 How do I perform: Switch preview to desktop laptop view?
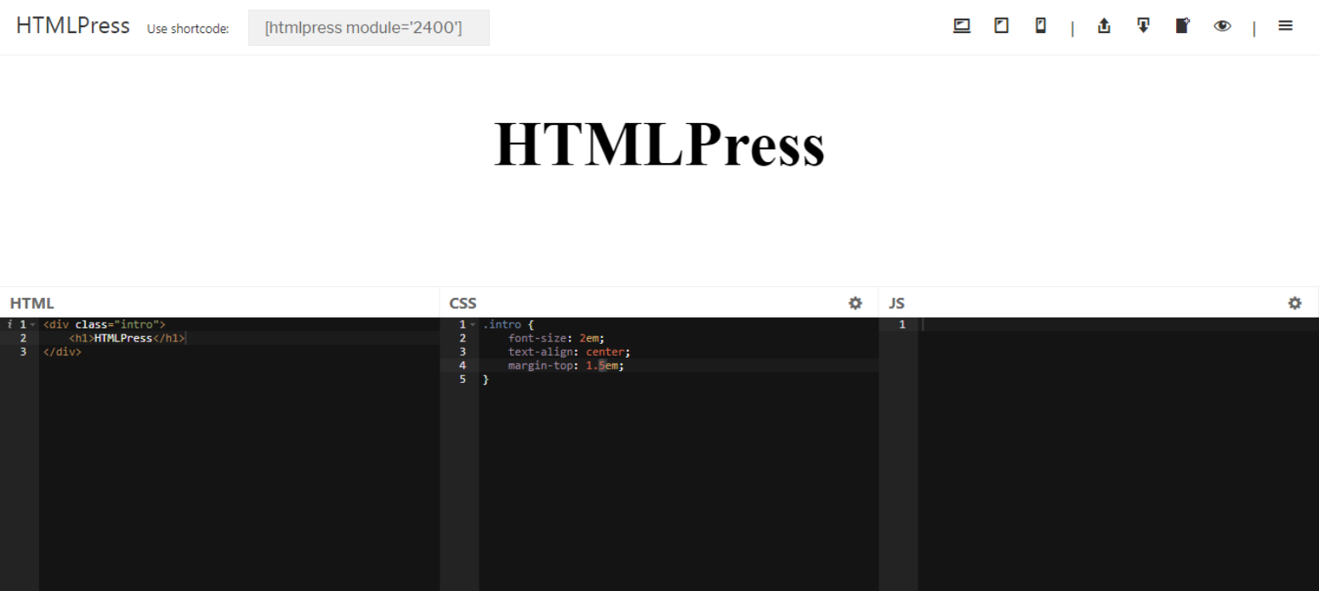[962, 26]
